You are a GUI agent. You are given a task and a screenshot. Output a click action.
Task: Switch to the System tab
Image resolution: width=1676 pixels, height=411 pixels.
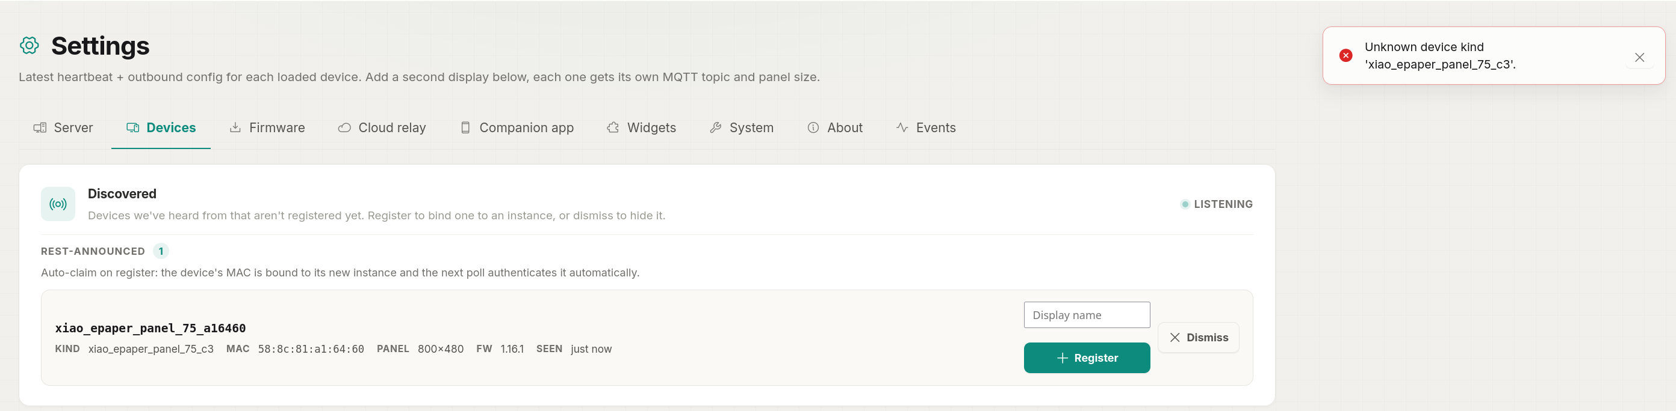tap(741, 128)
